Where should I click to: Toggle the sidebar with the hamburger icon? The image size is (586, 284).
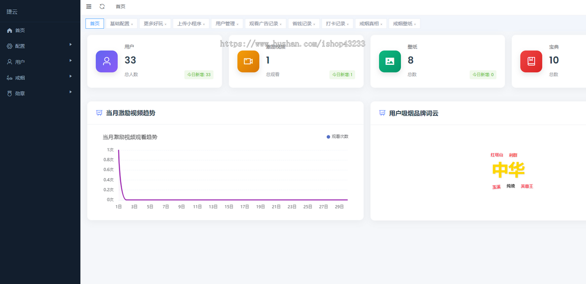pos(88,6)
